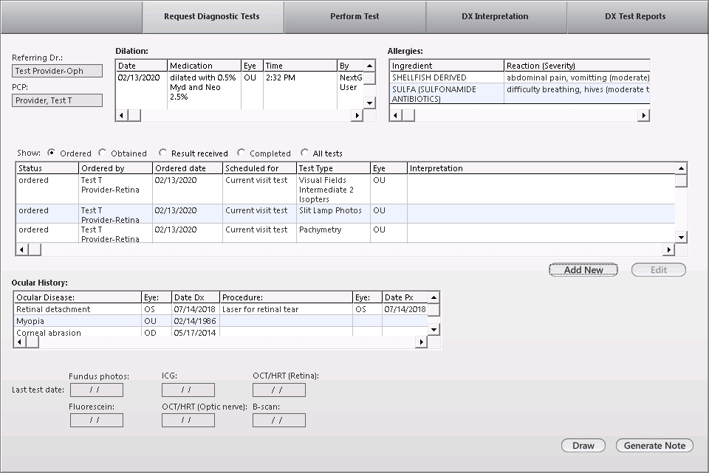Click the Ingredient column header in Allergies

coord(447,66)
